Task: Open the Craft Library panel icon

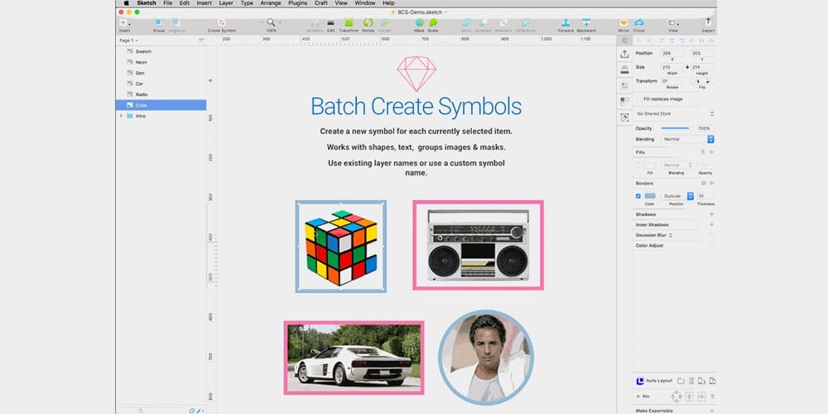Action: click(x=624, y=118)
